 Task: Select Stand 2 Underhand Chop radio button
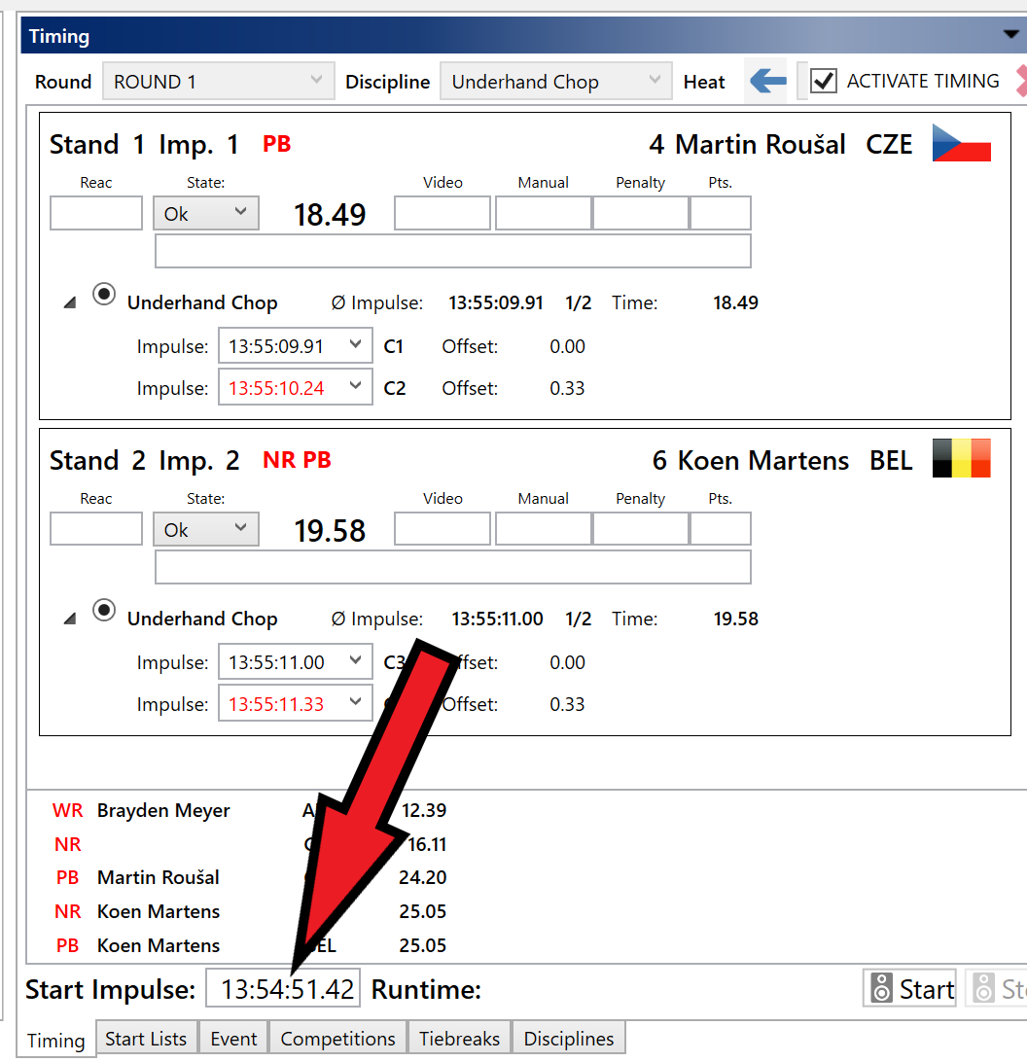pos(104,611)
